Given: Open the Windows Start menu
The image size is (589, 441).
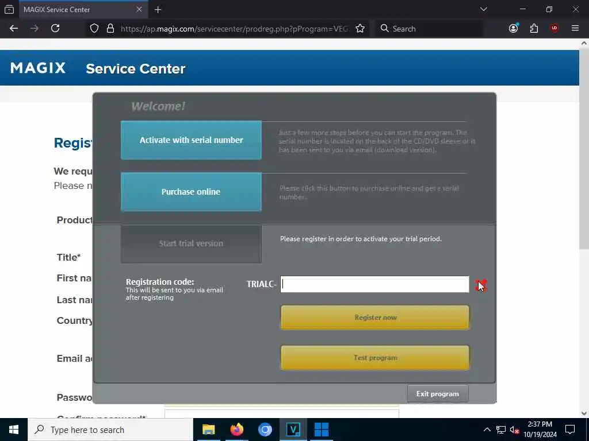Looking at the screenshot, I should (x=14, y=430).
